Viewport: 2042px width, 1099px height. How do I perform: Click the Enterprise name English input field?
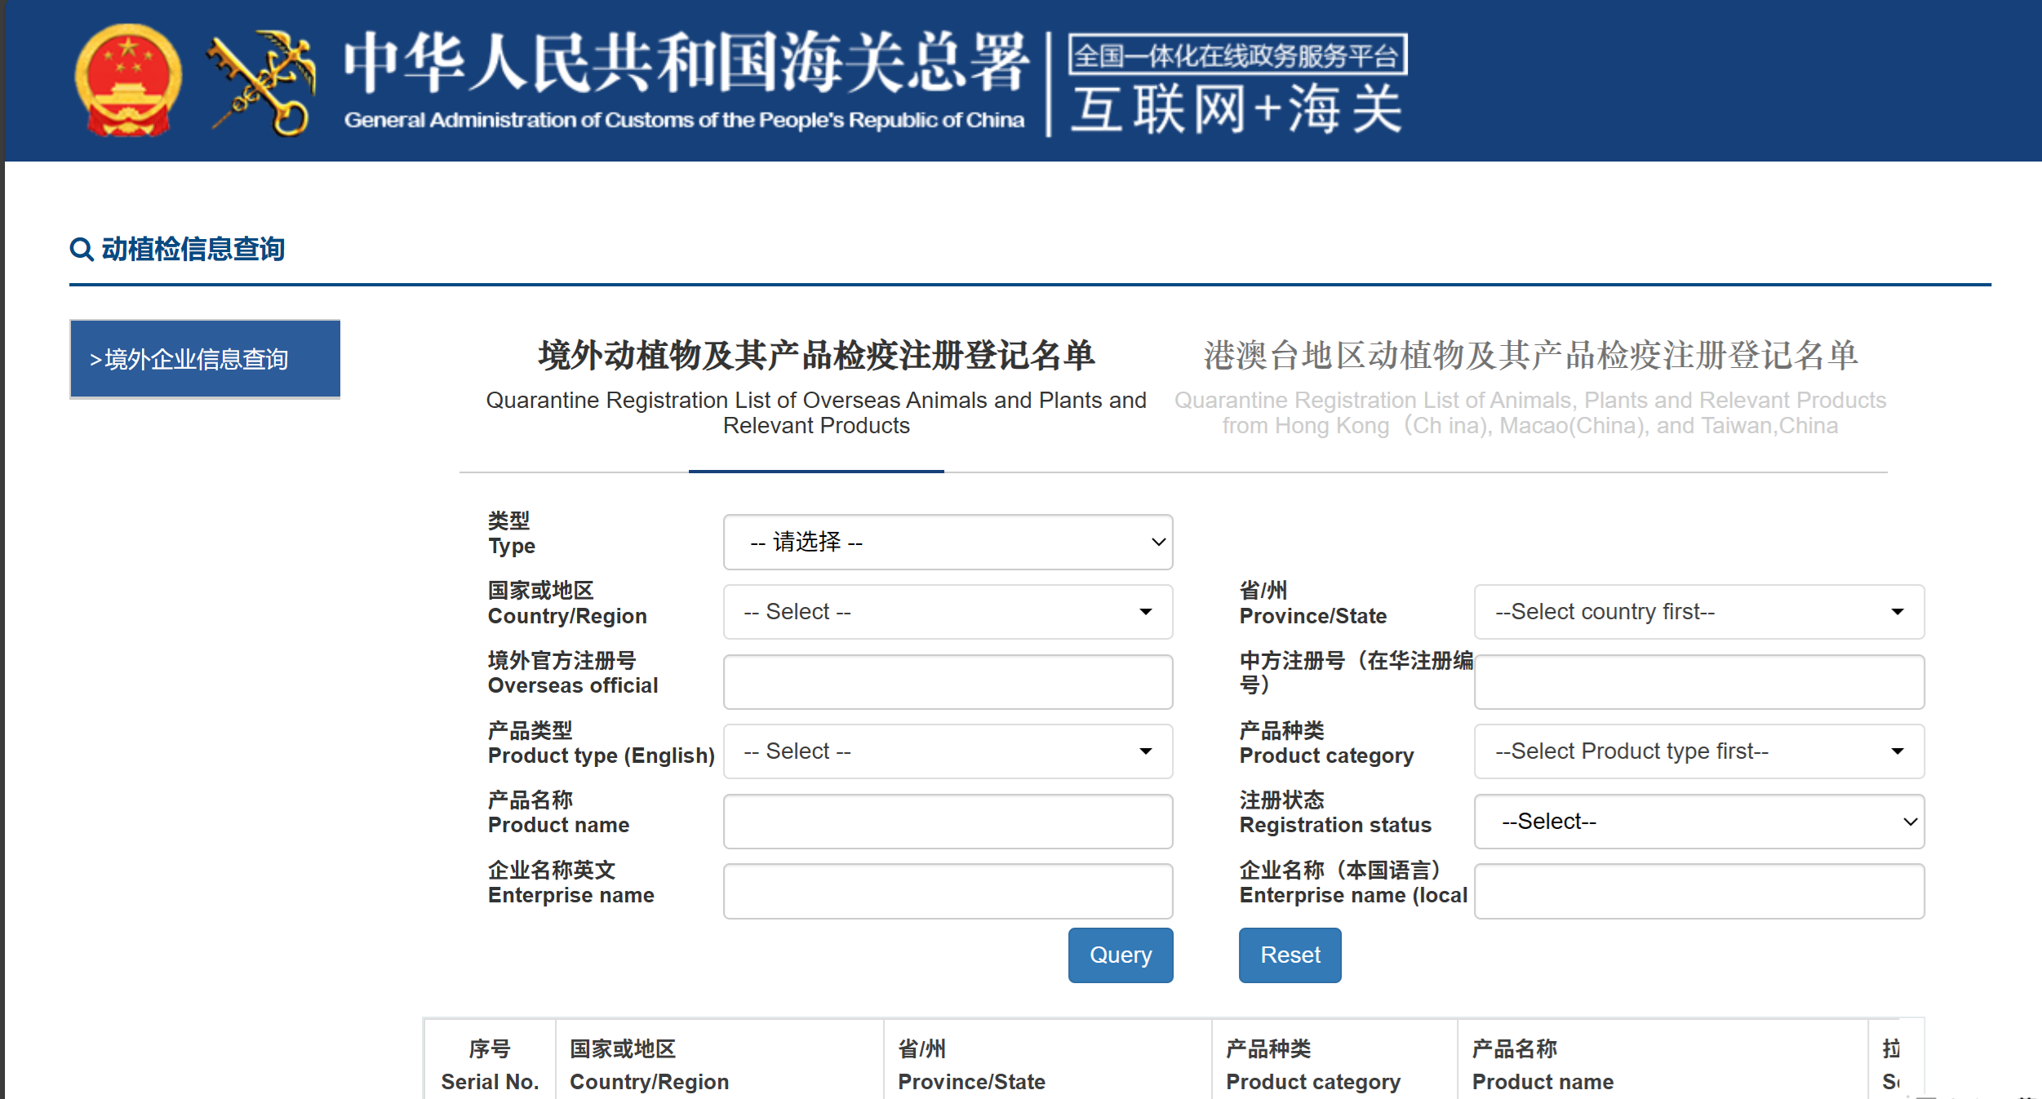tap(948, 891)
